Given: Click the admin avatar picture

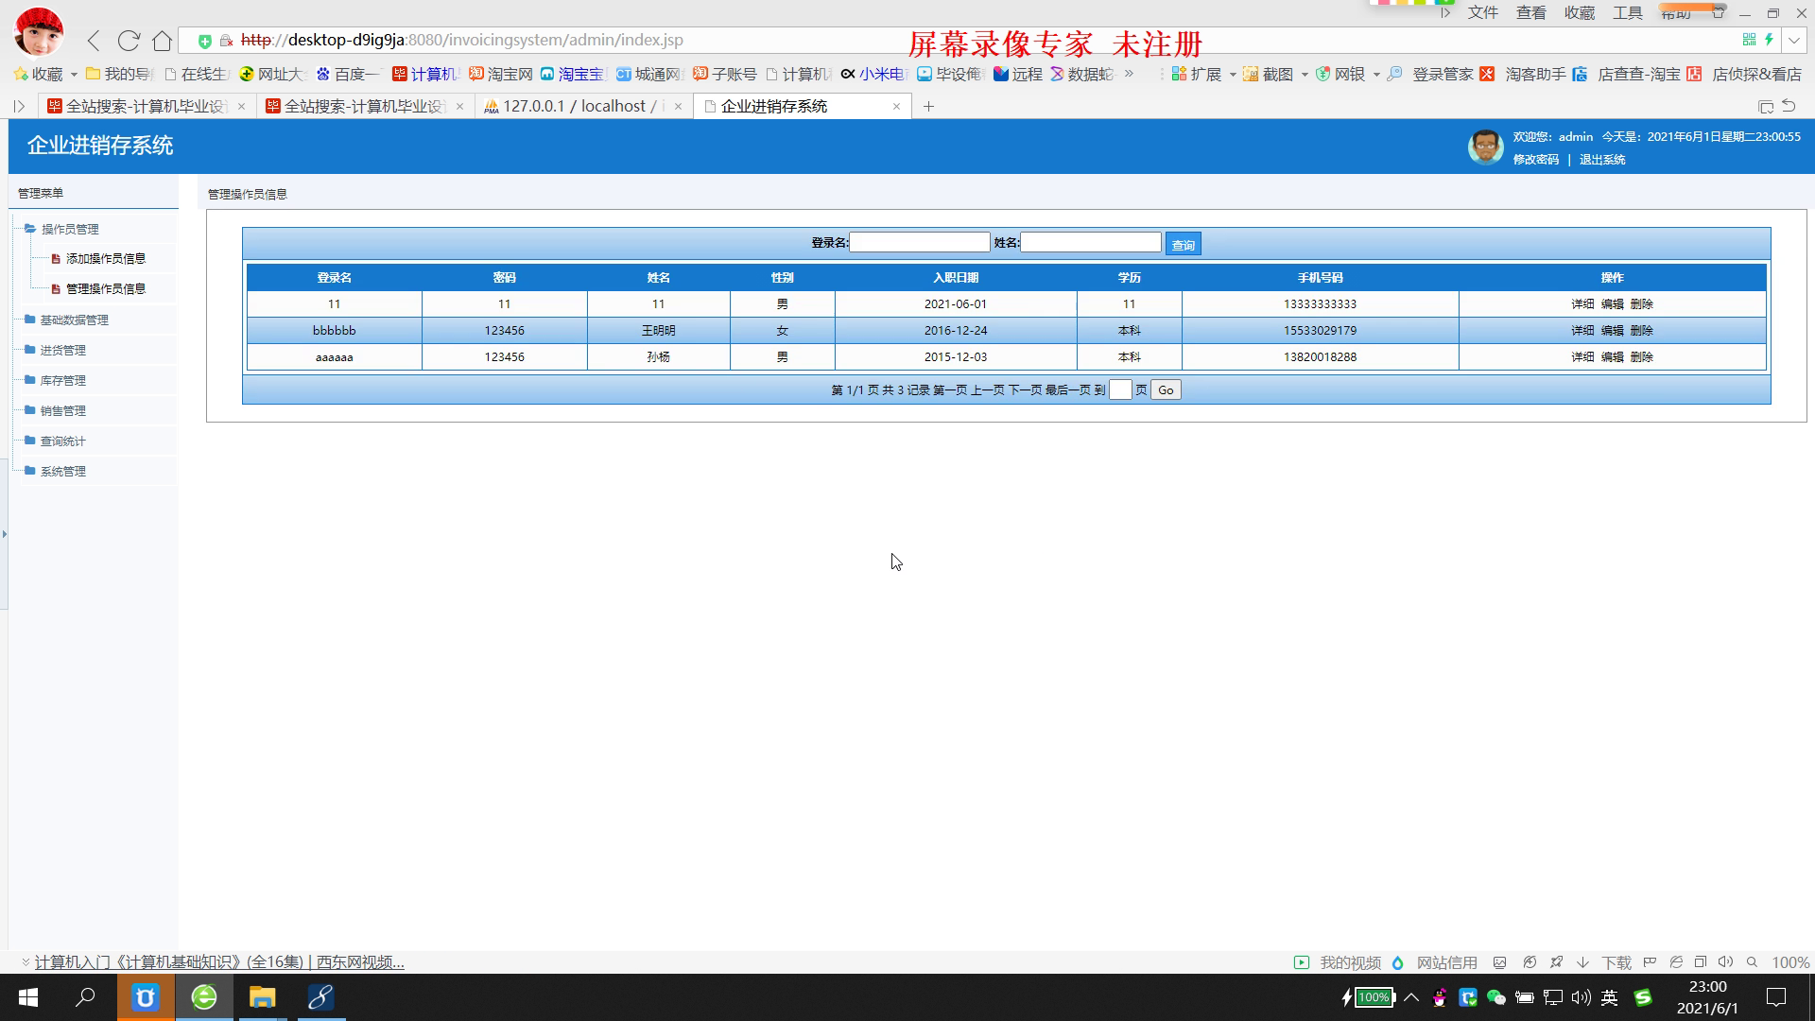Looking at the screenshot, I should 1485,147.
